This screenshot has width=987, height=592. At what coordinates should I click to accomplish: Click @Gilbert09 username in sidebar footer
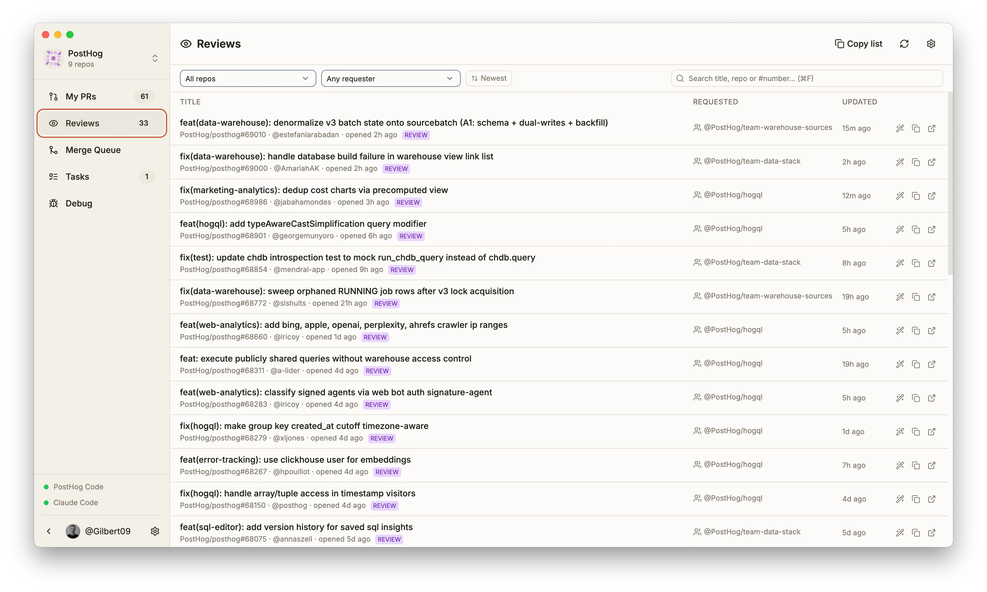(108, 531)
